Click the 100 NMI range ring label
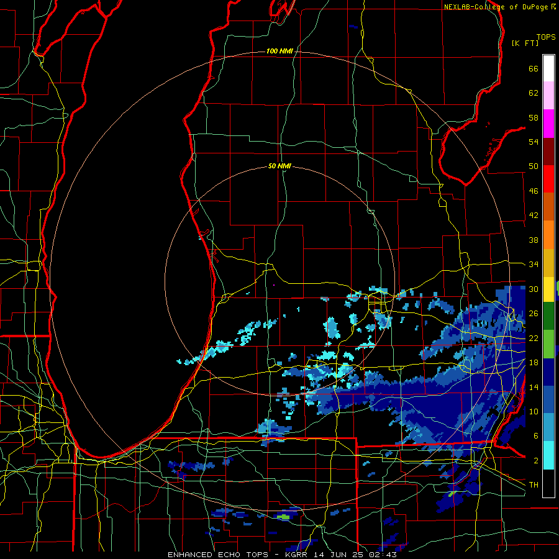 click(x=279, y=52)
